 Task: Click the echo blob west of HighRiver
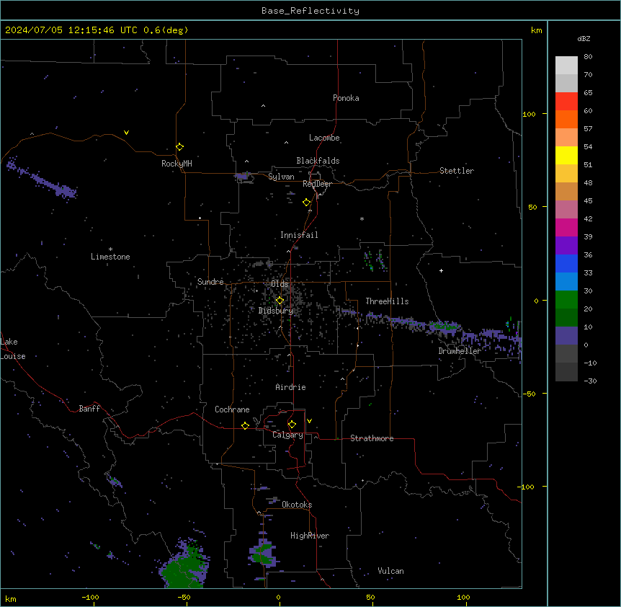(x=262, y=553)
